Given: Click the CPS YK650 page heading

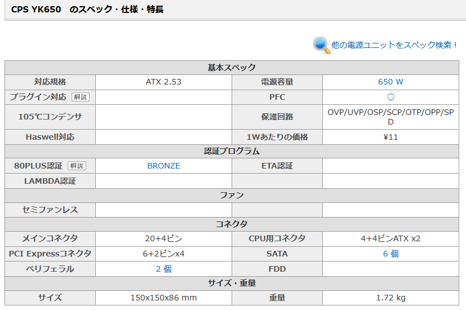Looking at the screenshot, I should click(87, 10).
